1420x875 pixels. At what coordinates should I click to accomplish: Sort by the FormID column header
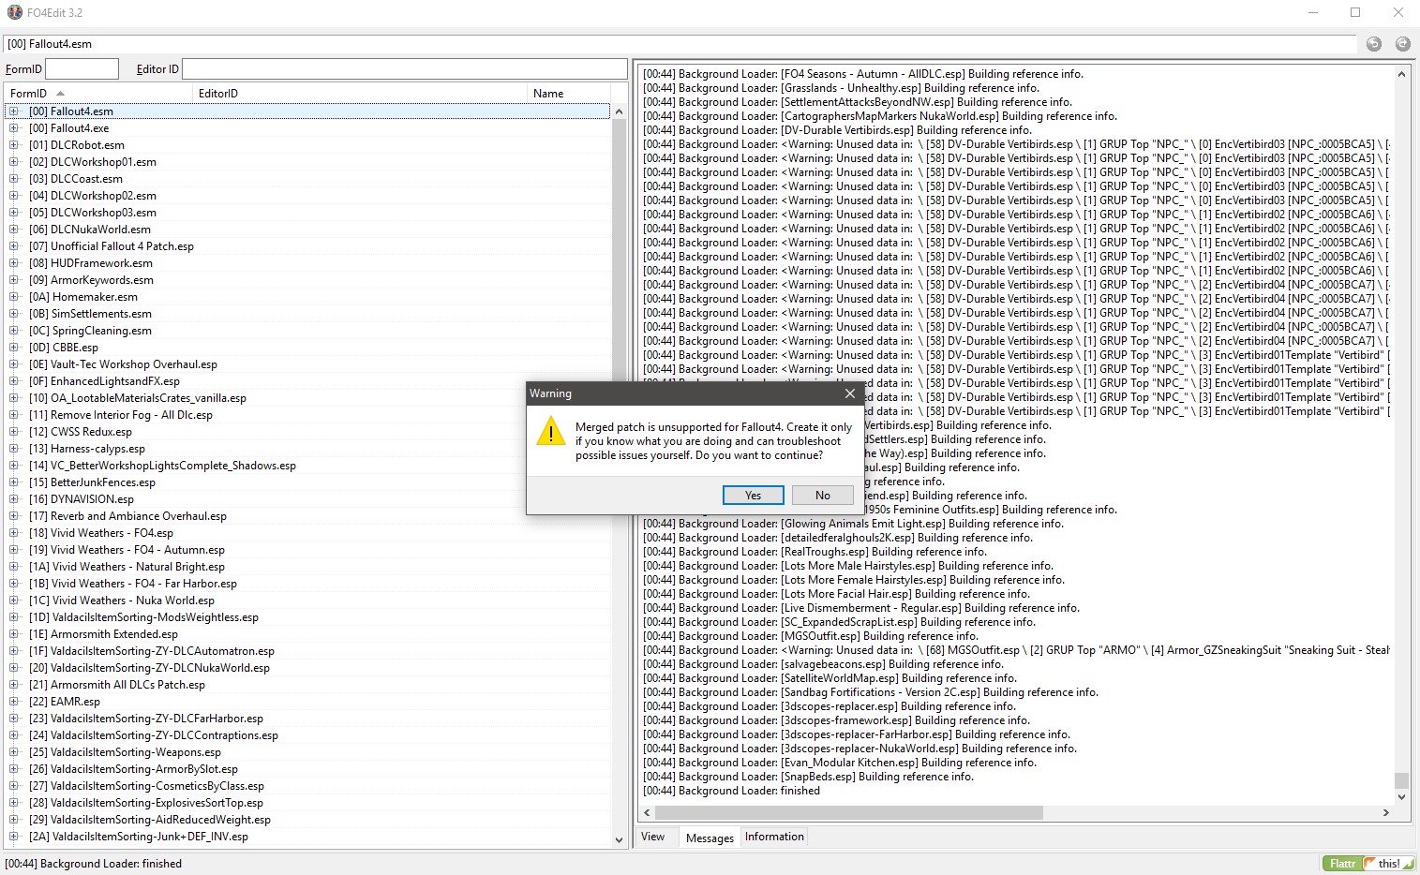(x=97, y=93)
